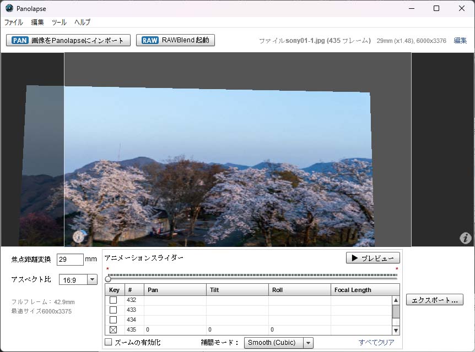Image resolution: width=475 pixels, height=352 pixels.
Task: Open the ツール menu
Action: (x=59, y=23)
